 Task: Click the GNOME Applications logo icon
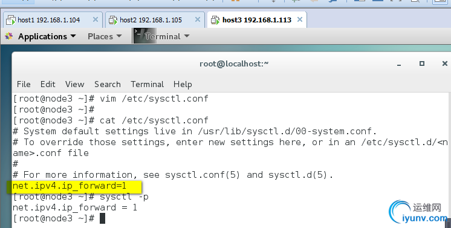click(x=8, y=36)
